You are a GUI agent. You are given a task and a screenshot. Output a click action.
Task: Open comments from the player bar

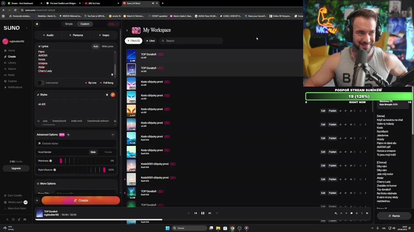point(352,213)
